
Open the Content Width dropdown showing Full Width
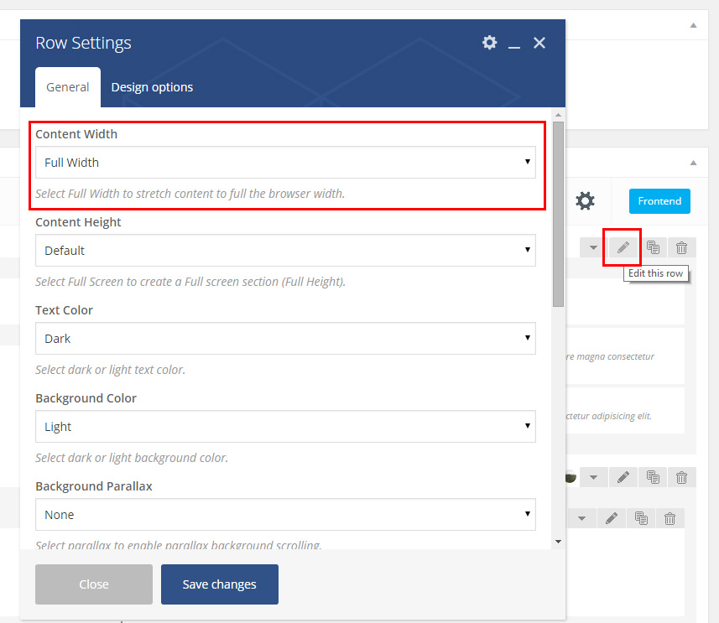coord(285,163)
